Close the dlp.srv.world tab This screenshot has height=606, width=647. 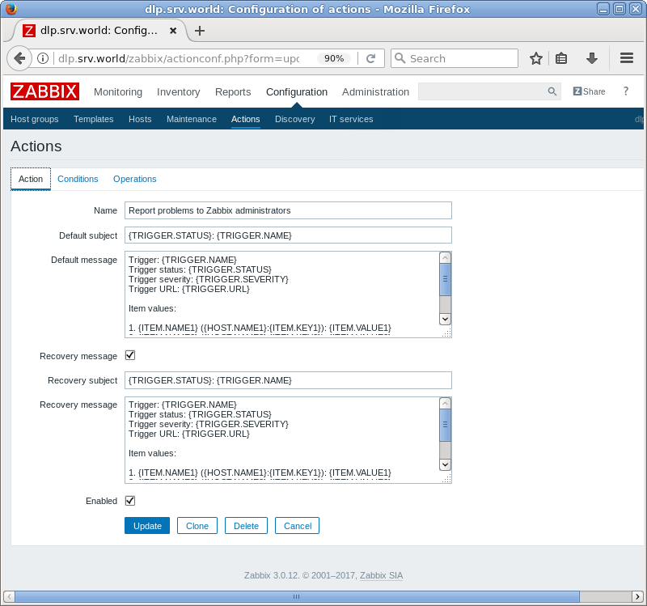[173, 31]
